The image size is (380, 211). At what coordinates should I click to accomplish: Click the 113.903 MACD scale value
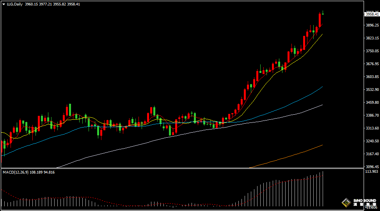372,172
